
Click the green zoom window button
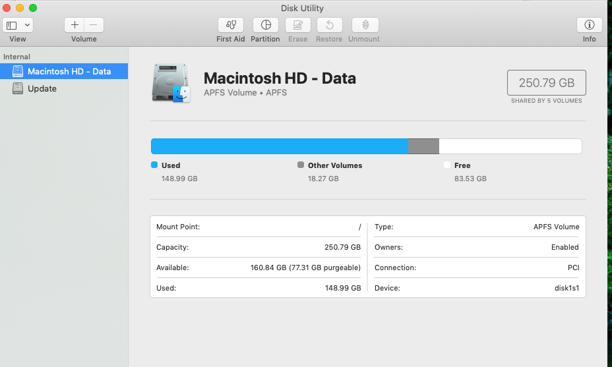pyautogui.click(x=33, y=8)
